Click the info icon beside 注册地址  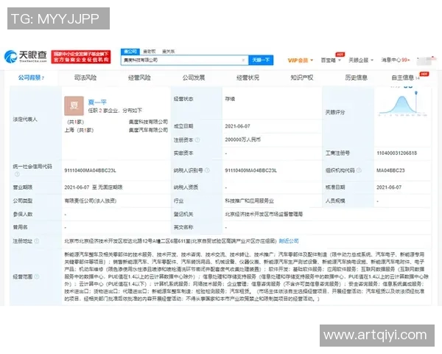(37, 241)
